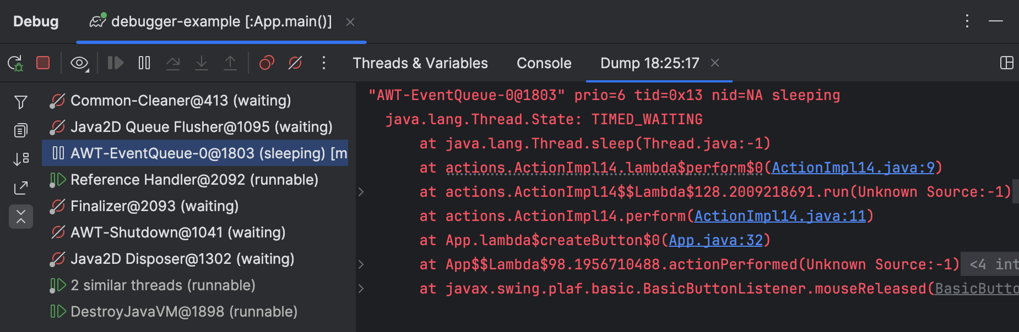The image size is (1019, 332).
Task: Click the "AWT-EventQueue-0@1803" dump header line
Action: point(604,95)
